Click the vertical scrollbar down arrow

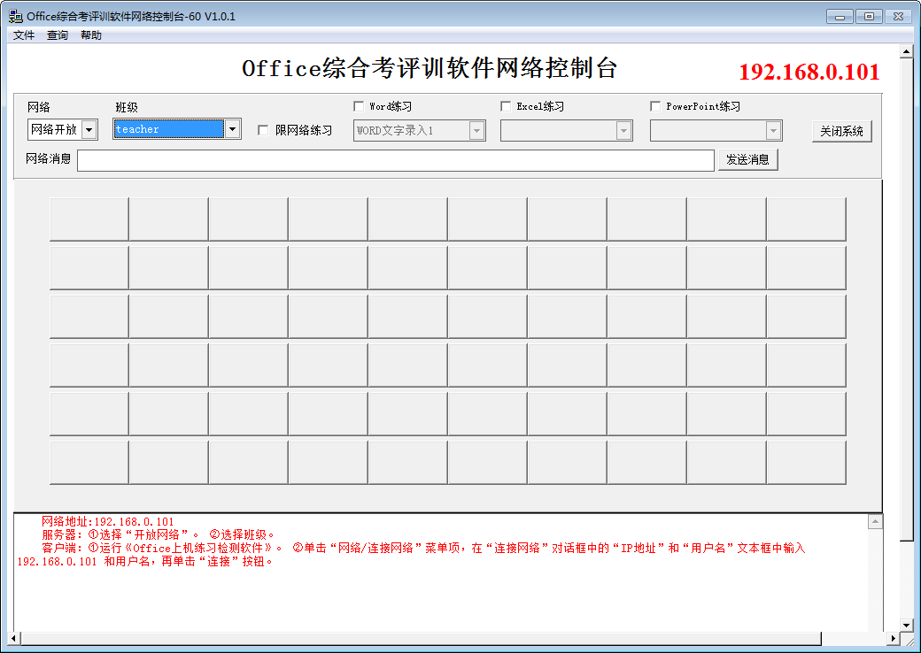[x=906, y=625]
